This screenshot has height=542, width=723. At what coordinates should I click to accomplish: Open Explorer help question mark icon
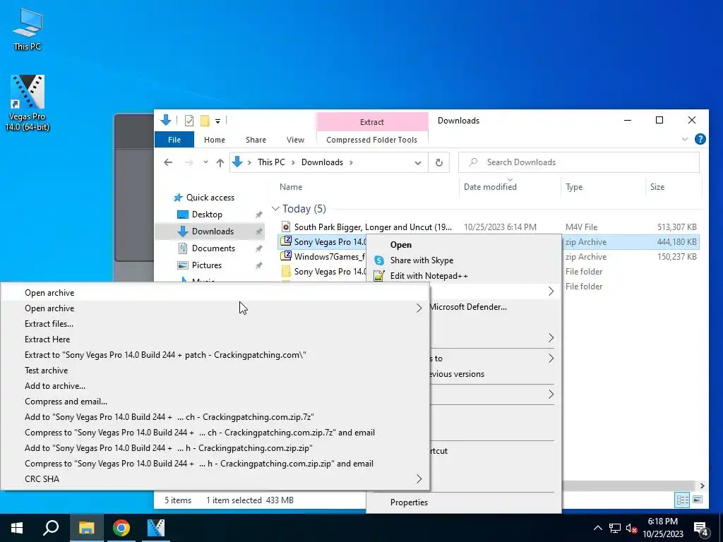click(700, 139)
